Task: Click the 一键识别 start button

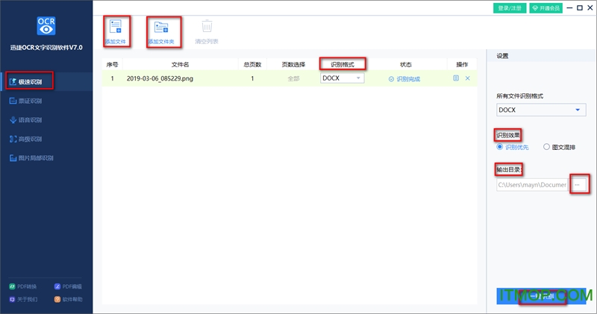Action: [x=542, y=296]
